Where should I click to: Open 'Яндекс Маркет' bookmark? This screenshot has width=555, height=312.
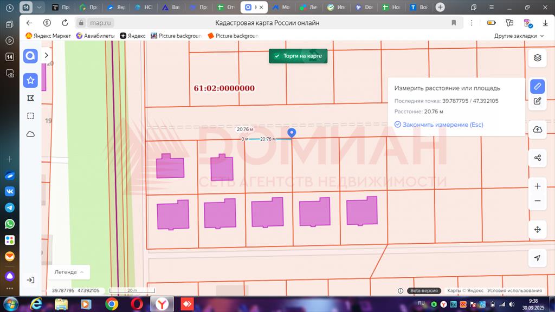[49, 36]
